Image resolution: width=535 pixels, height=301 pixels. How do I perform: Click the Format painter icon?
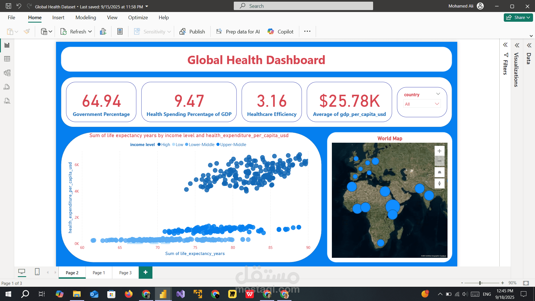[27, 31]
